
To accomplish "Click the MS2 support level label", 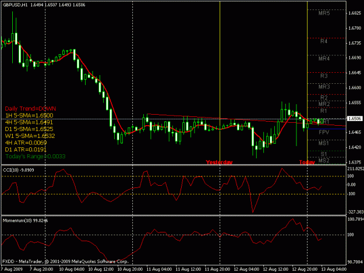I will point(324,161).
